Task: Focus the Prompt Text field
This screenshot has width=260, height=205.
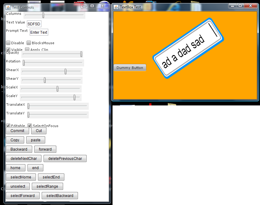Action: click(x=39, y=32)
